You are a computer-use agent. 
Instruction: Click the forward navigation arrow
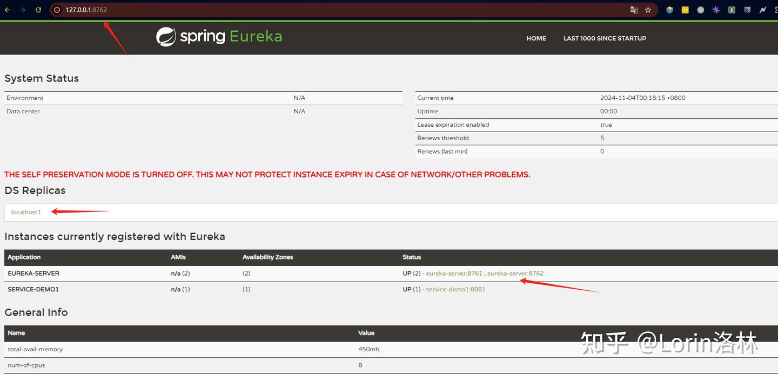[22, 9]
